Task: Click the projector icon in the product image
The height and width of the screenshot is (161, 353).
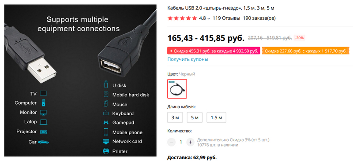Action: (x=43, y=132)
